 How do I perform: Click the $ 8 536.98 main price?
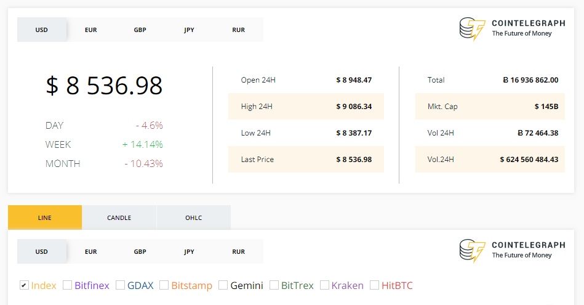[x=104, y=86]
